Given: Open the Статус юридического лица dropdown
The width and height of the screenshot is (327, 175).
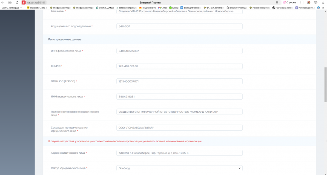Looking at the screenshot, I should tap(179, 168).
